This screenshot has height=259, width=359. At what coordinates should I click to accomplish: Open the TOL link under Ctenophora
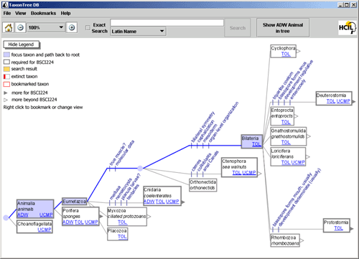pos(237,173)
